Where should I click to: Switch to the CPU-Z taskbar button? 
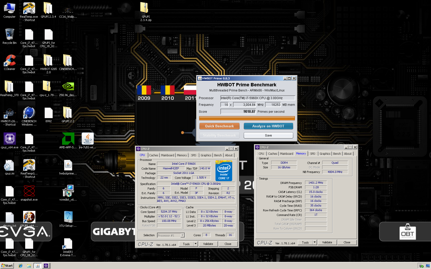coord(46,266)
